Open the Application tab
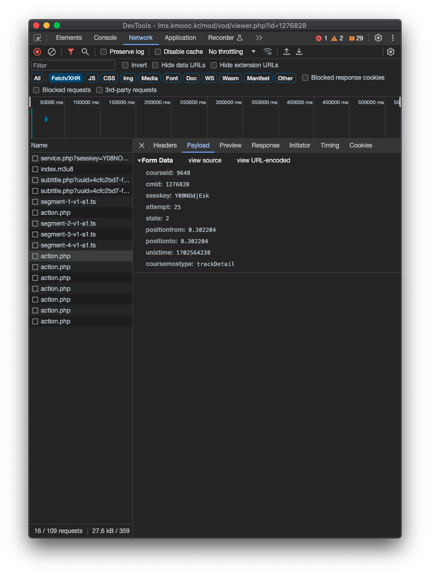Screen dimensions: 430x576 (180, 38)
